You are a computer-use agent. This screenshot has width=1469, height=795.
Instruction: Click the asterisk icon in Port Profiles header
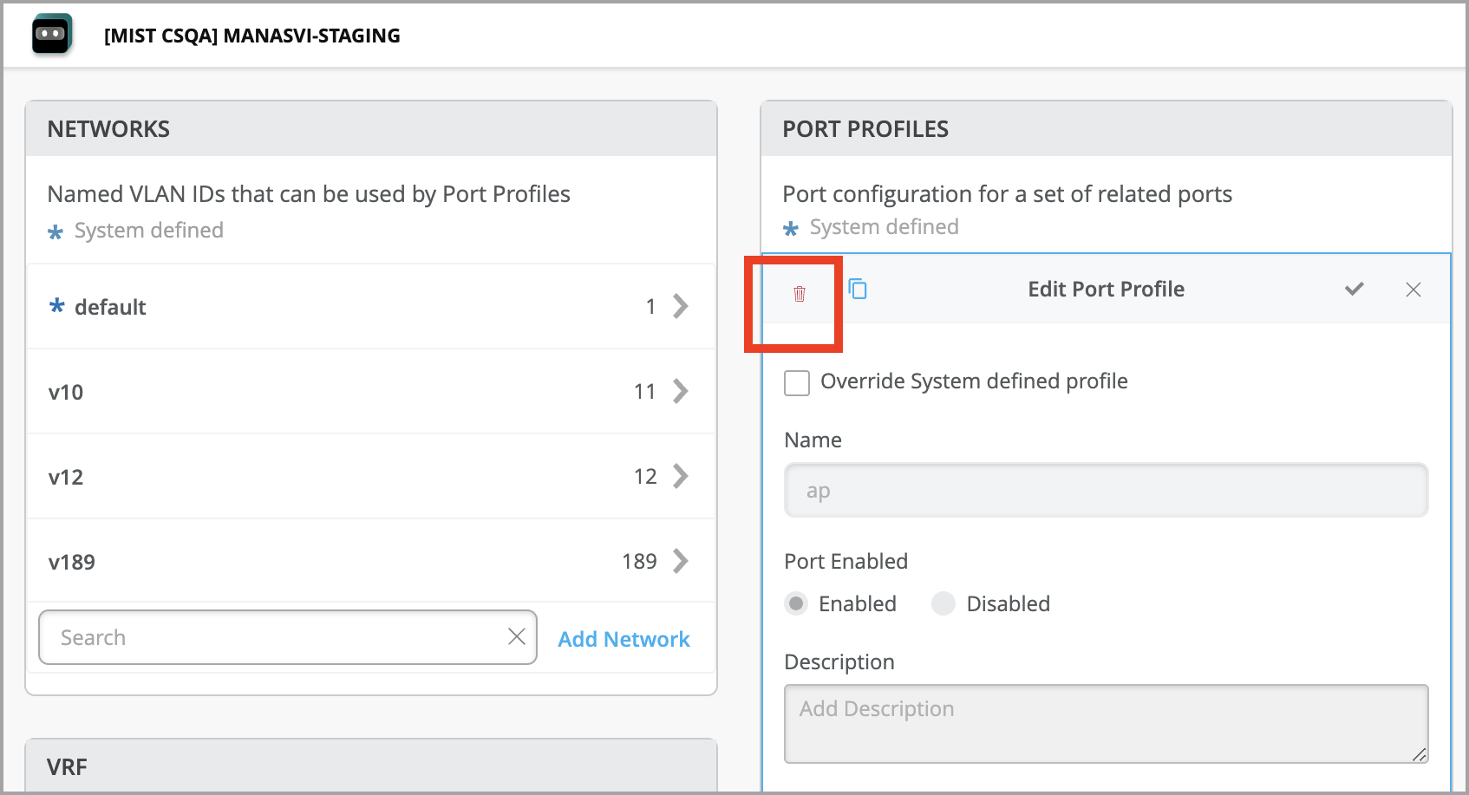point(790,228)
